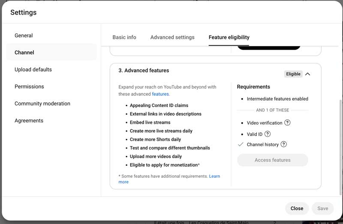Click help icon next to Channel history
Viewport: 343px width, 224px height.
tap(283, 145)
